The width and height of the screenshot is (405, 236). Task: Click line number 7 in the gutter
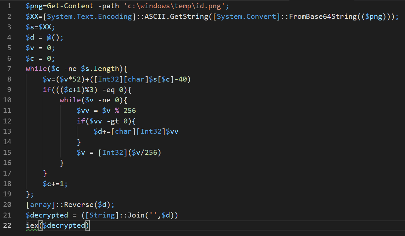(9, 69)
